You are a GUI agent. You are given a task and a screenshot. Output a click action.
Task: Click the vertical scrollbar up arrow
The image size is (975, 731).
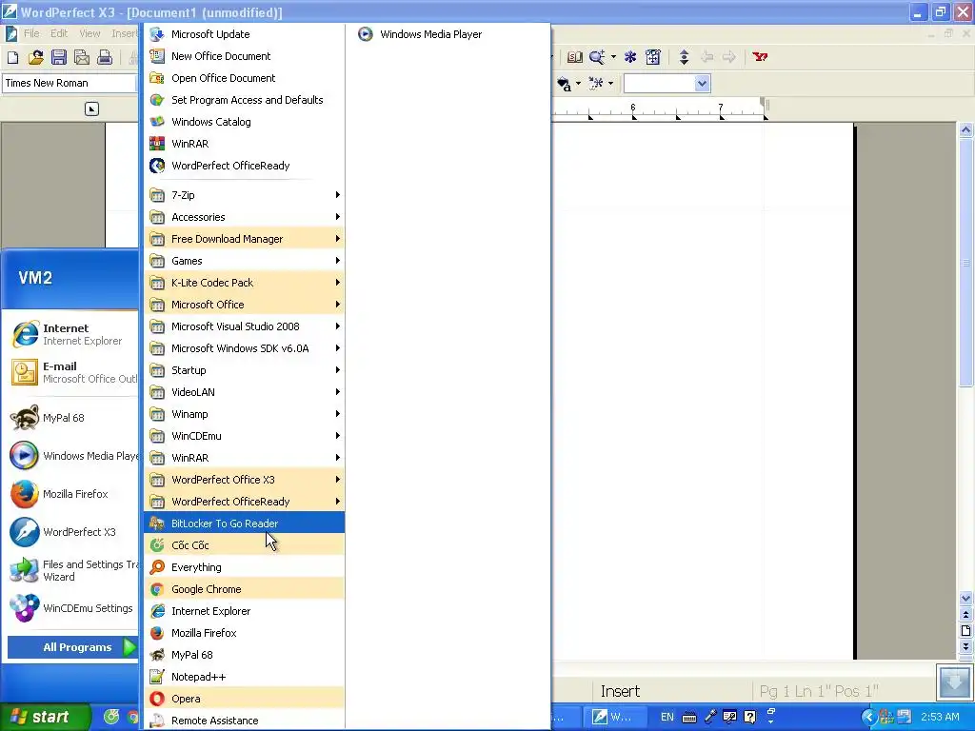(x=965, y=129)
